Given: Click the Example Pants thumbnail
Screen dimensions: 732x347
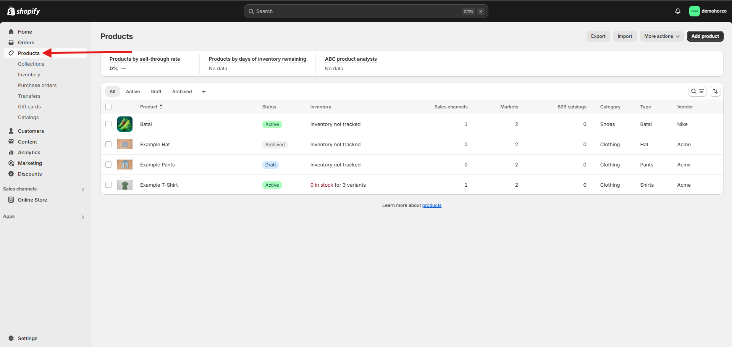Looking at the screenshot, I should tap(125, 165).
